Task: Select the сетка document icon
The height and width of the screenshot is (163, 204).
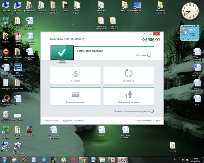Action: click(x=101, y=131)
